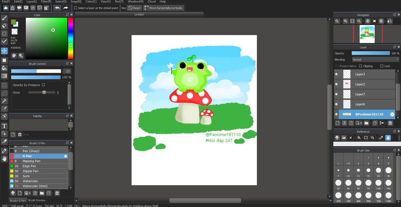Image resolution: width=401 pixels, height=207 pixels.
Task: Select the Mapping Pen brush
Action: 39,161
